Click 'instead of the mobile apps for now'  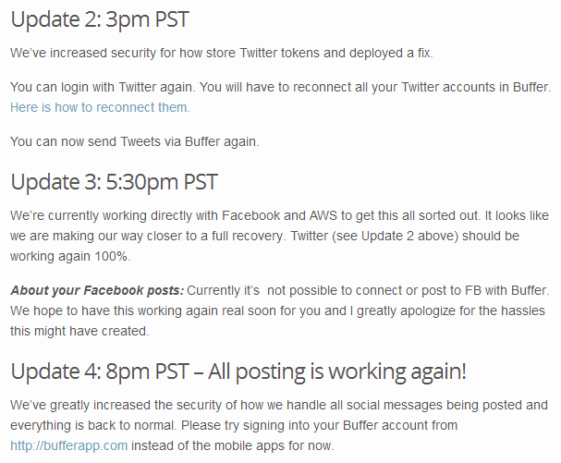(x=233, y=445)
